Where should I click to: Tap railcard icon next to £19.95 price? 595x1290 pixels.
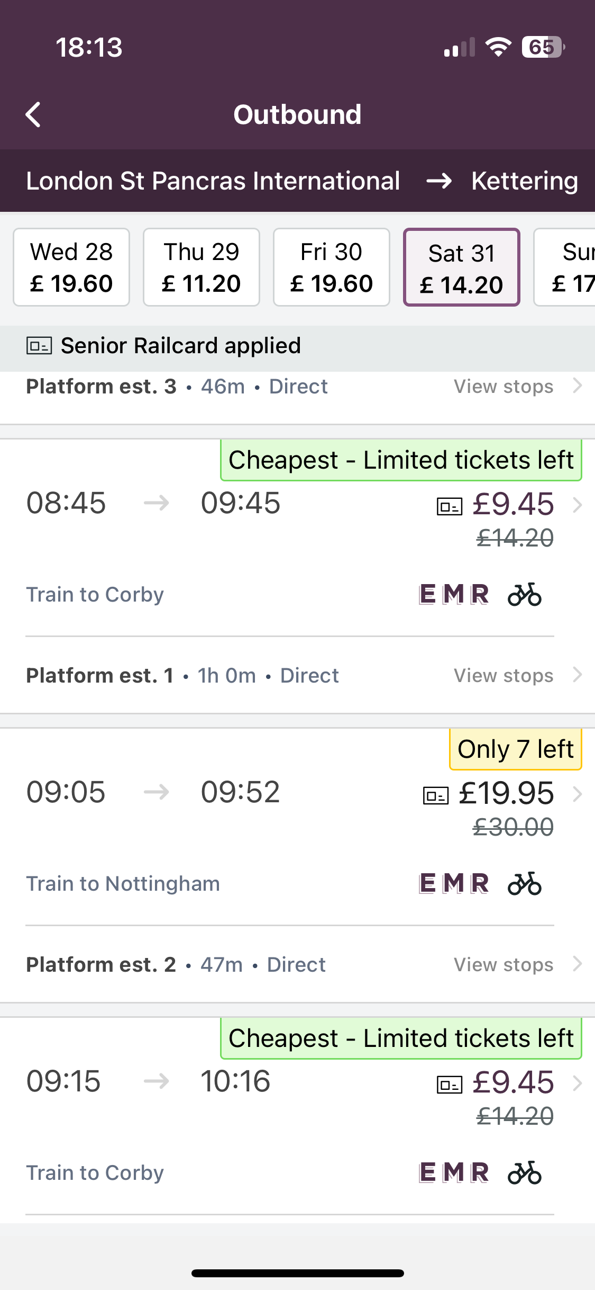click(x=436, y=795)
